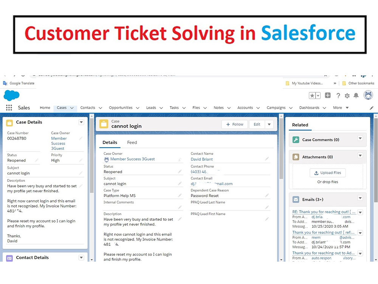Viewport: 378px width, 284px height.
Task: Open Case Comments dropdown arrow
Action: (360, 138)
